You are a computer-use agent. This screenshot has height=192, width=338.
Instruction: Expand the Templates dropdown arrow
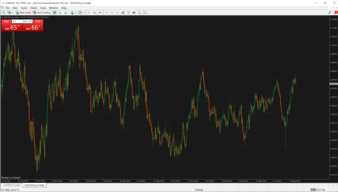pyautogui.click(x=84, y=13)
